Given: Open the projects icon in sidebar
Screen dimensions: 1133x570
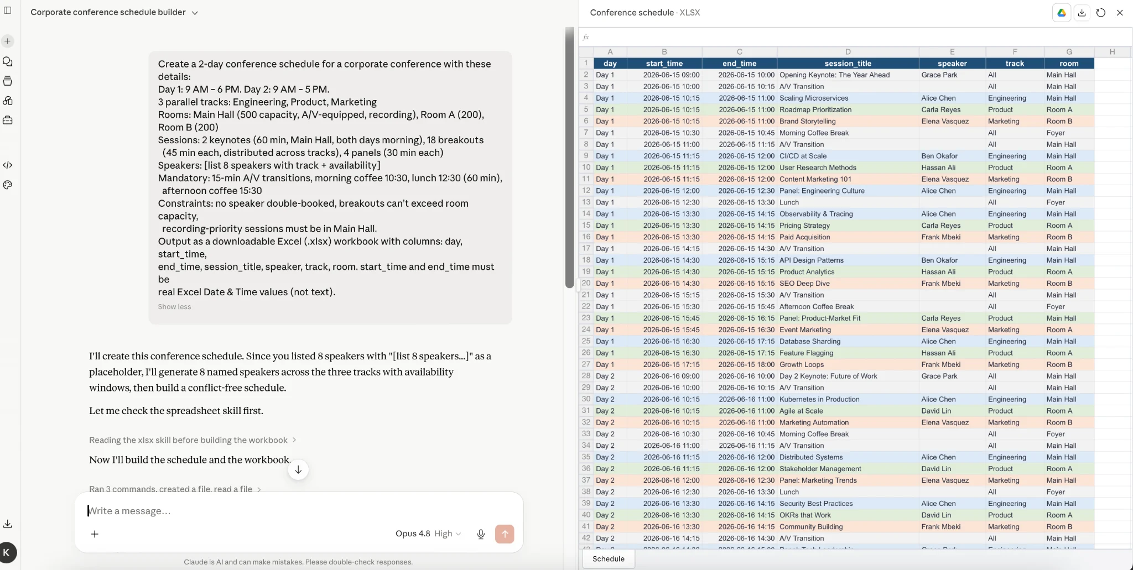Looking at the screenshot, I should coord(8,81).
